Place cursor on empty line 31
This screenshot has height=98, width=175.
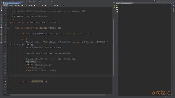(61, 76)
